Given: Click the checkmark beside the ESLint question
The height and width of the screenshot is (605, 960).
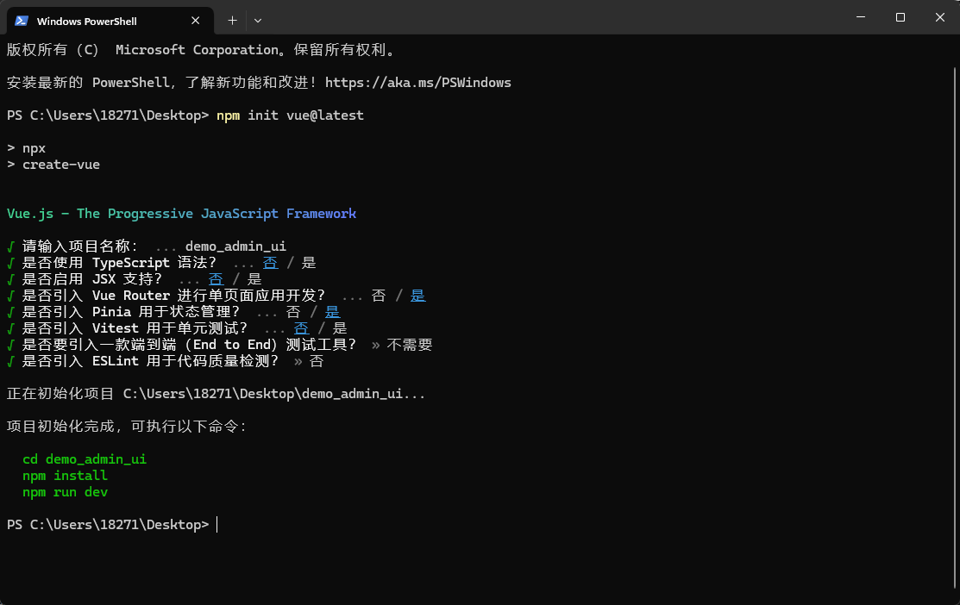Looking at the screenshot, I should click(x=9, y=360).
